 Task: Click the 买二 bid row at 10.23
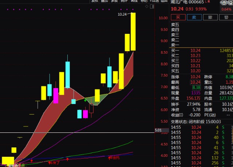(202, 56)
